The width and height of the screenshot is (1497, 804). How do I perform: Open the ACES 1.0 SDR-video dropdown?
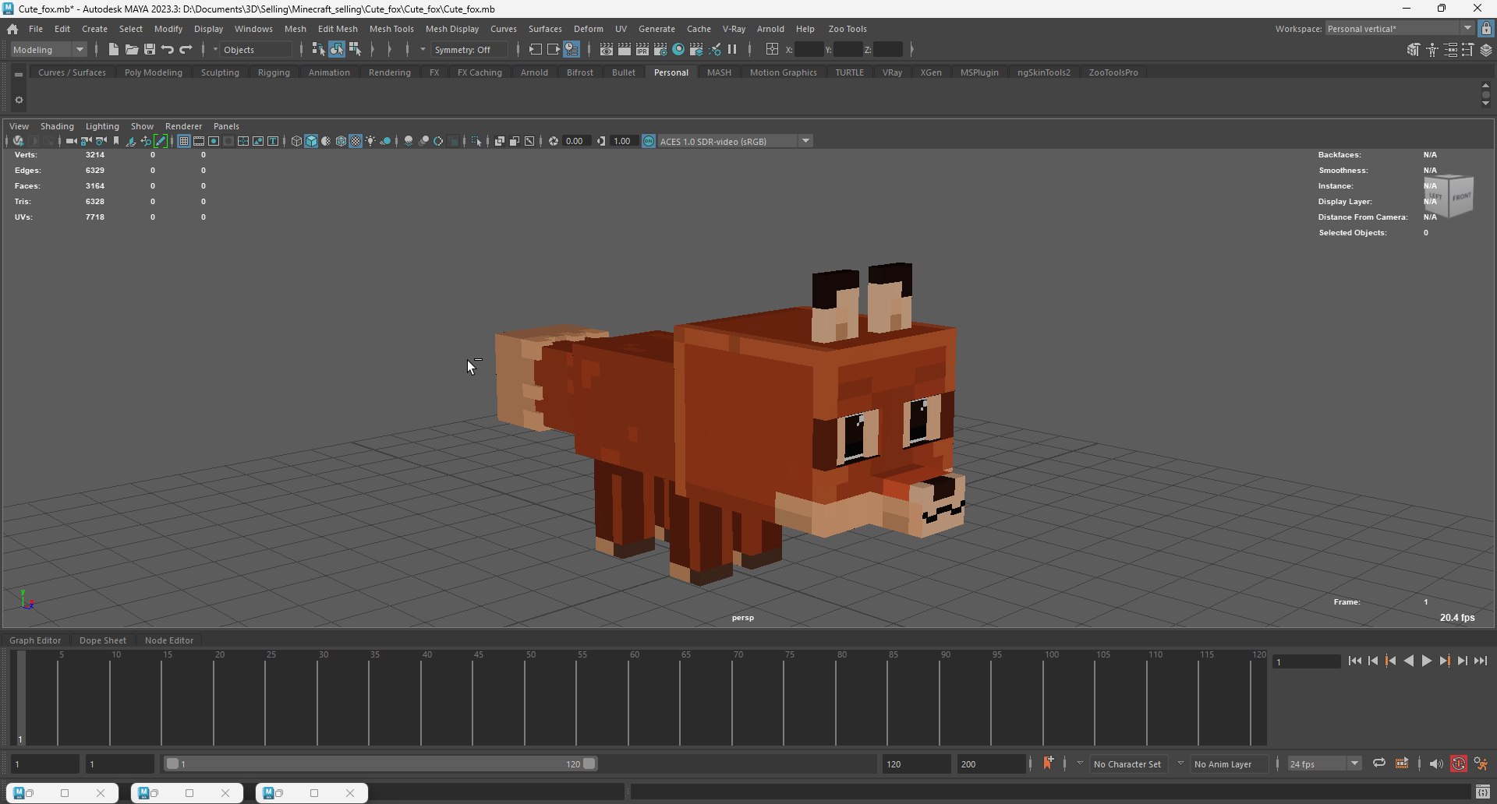tap(735, 141)
